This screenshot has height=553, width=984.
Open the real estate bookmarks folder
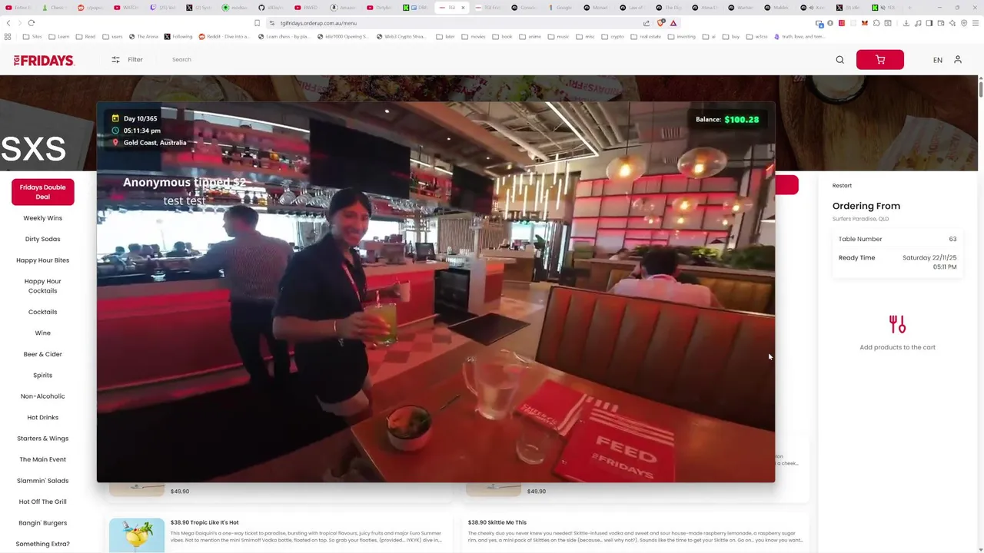pyautogui.click(x=645, y=36)
